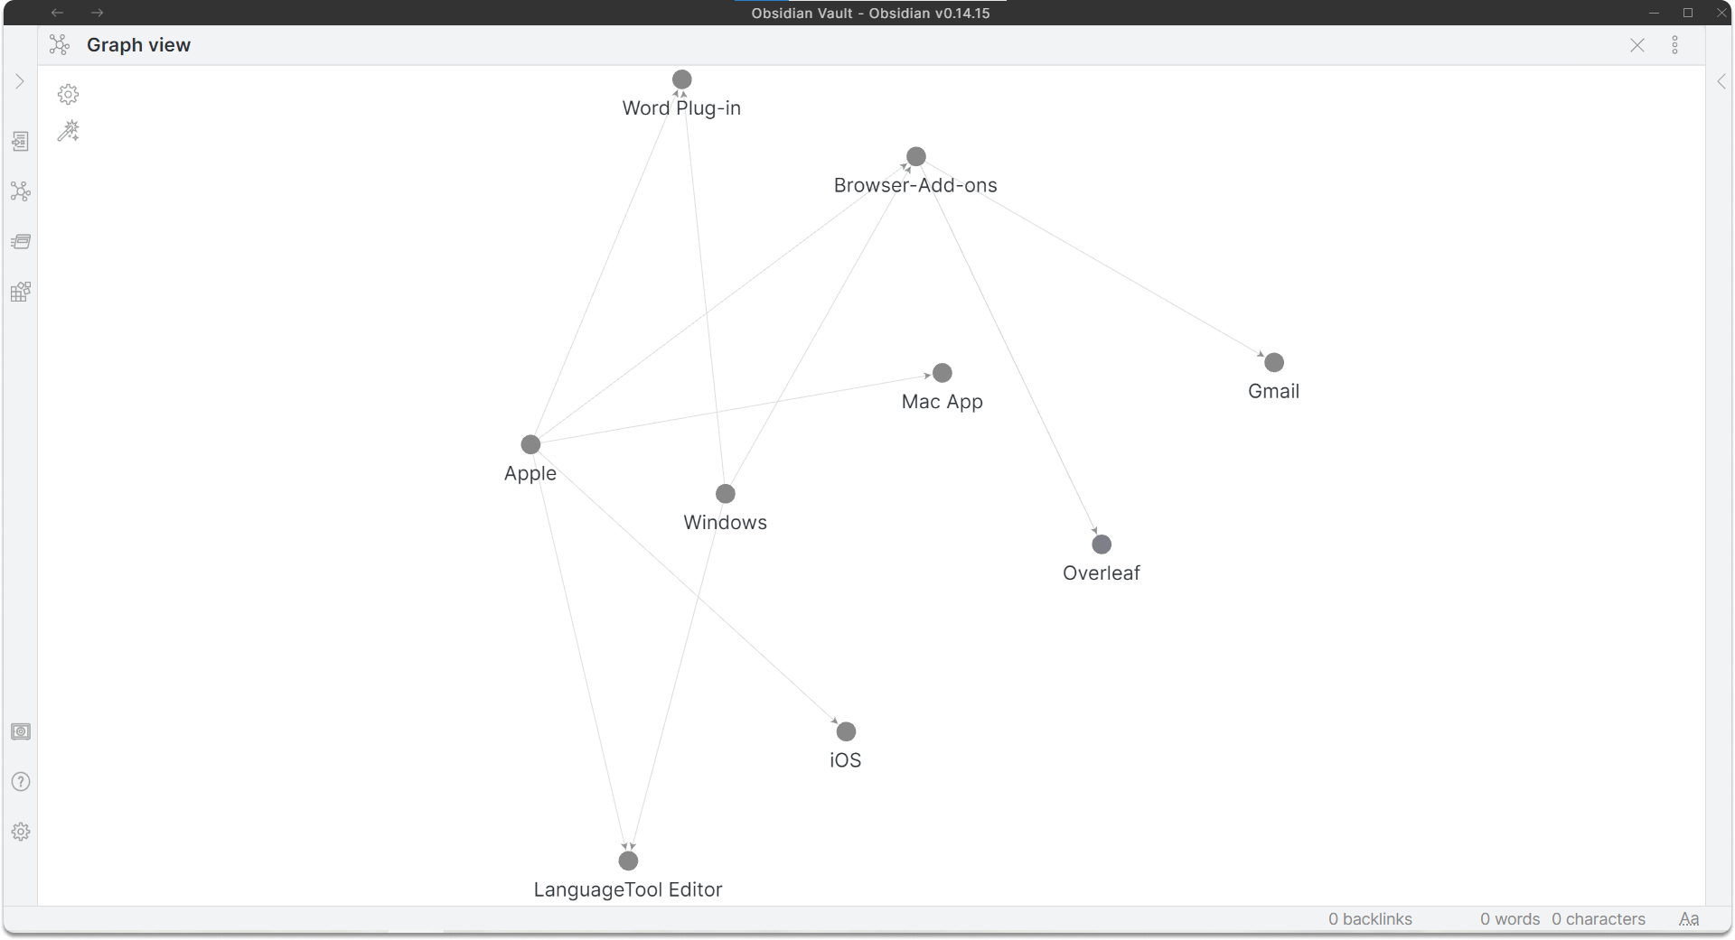
Task: Open quick switcher icon in ribbon
Action: tap(21, 141)
